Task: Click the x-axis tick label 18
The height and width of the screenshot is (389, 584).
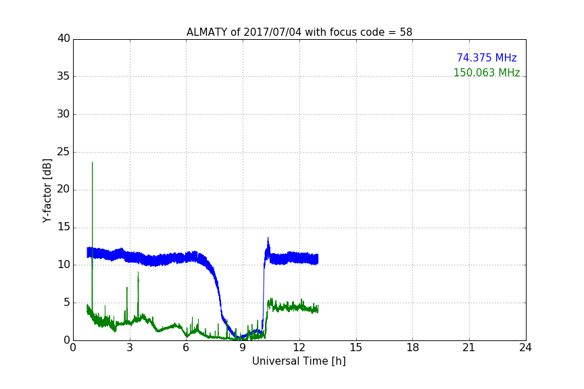Action: pyautogui.click(x=413, y=348)
